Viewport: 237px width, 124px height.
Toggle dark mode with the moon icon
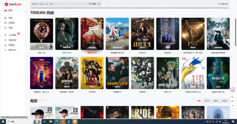click(x=233, y=97)
